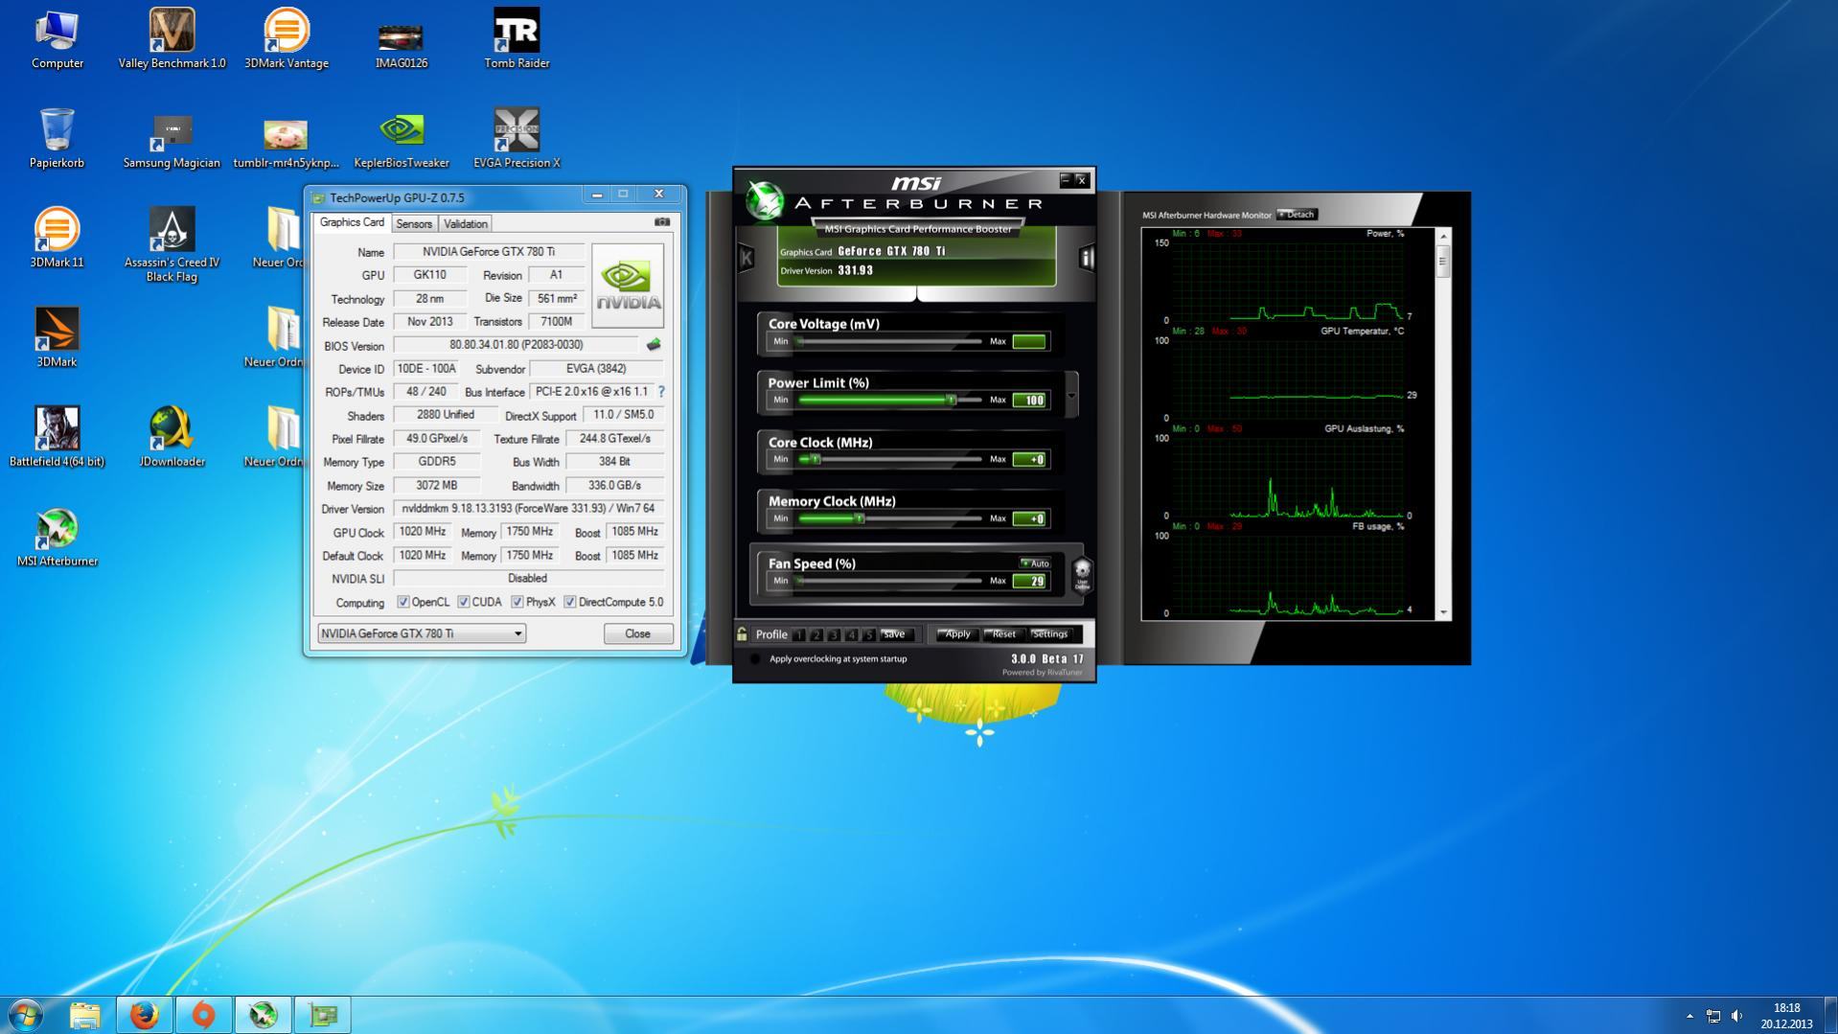
Task: Click the Subvendor value EVGA (3842)
Action: coord(596,369)
